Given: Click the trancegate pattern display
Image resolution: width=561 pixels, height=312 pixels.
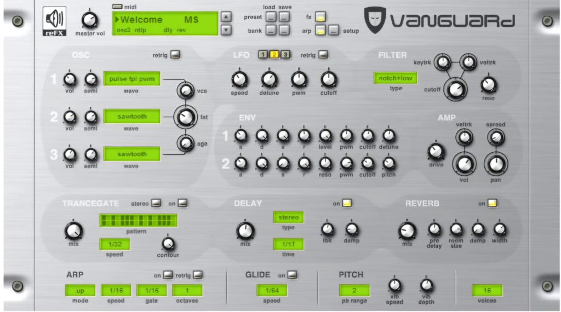Looking at the screenshot, I should 138,220.
